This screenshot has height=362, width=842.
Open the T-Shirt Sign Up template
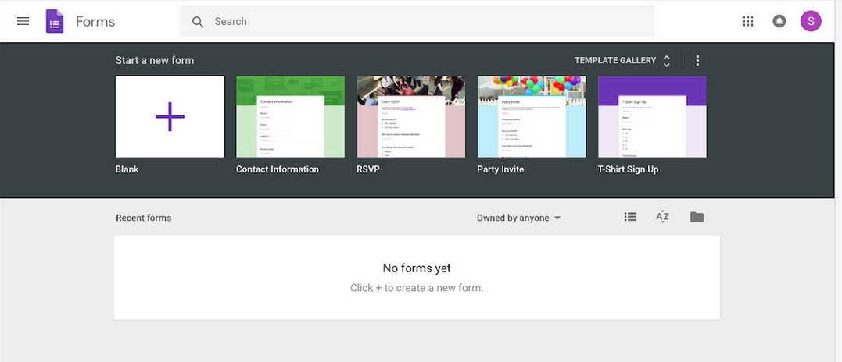click(652, 117)
